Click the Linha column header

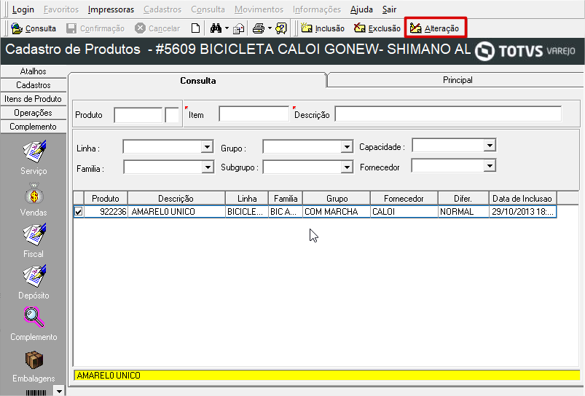point(247,199)
